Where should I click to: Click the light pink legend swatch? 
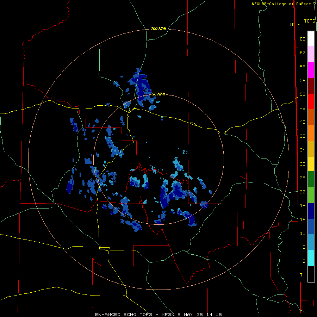[x=311, y=54]
